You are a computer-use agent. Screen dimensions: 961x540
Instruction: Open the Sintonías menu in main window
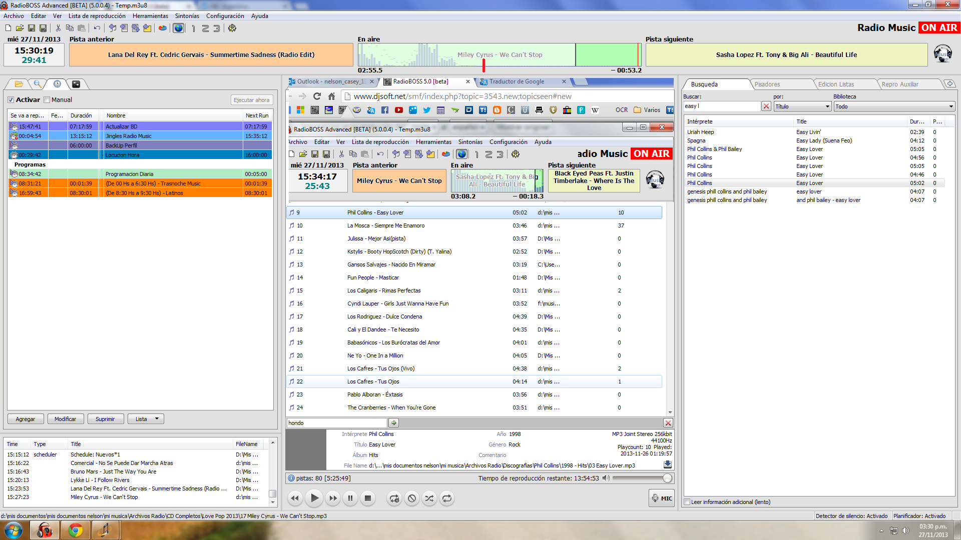[187, 16]
